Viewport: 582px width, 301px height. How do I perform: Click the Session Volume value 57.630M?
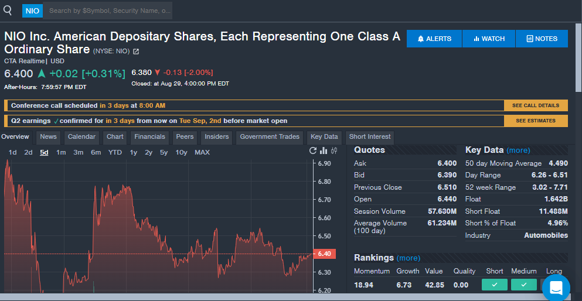[442, 211]
